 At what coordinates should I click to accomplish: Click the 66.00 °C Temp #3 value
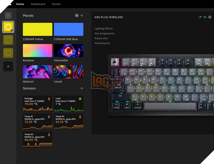(31, 140)
